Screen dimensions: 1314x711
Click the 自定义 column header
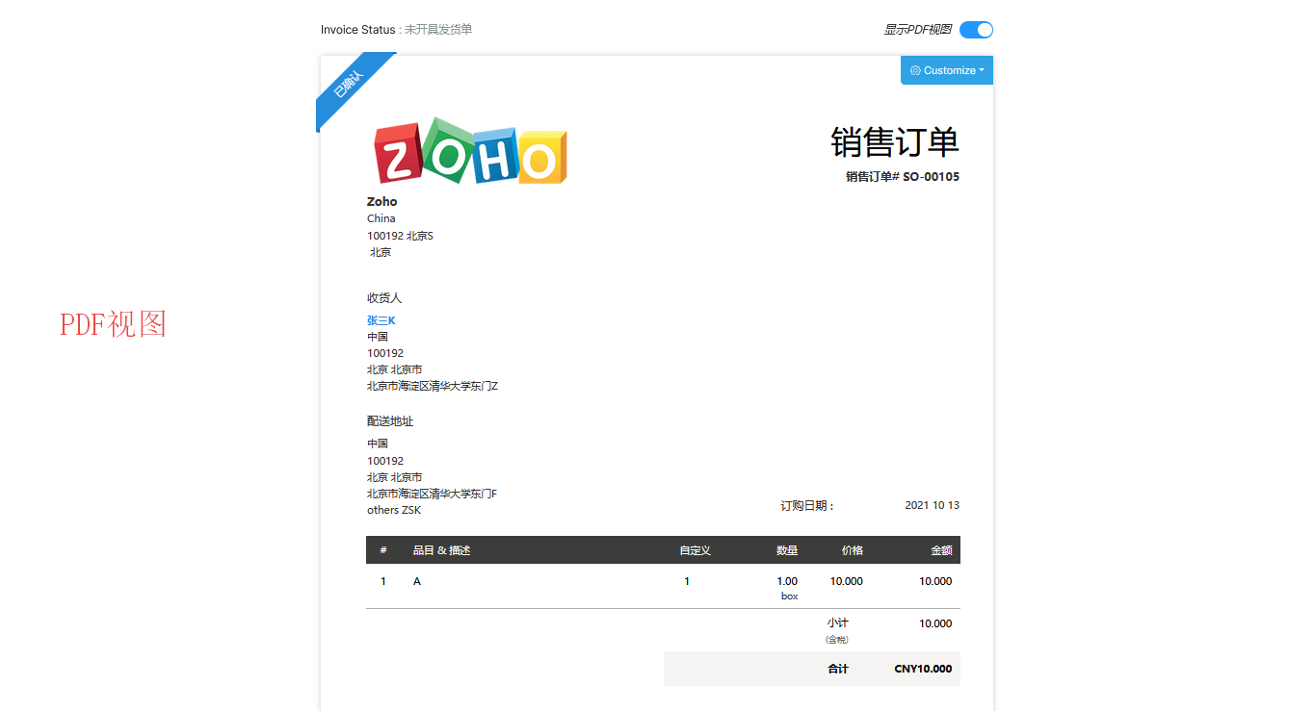point(695,550)
